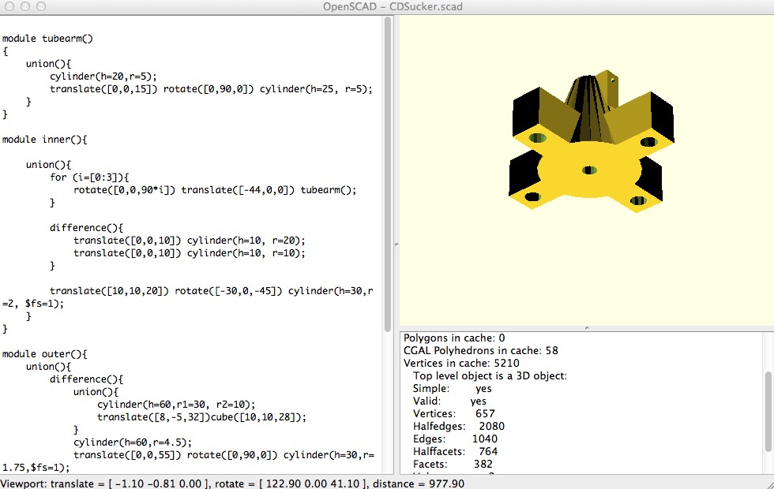Click the 'Edges: 1040' console line
The image size is (774, 489).
coord(455,439)
